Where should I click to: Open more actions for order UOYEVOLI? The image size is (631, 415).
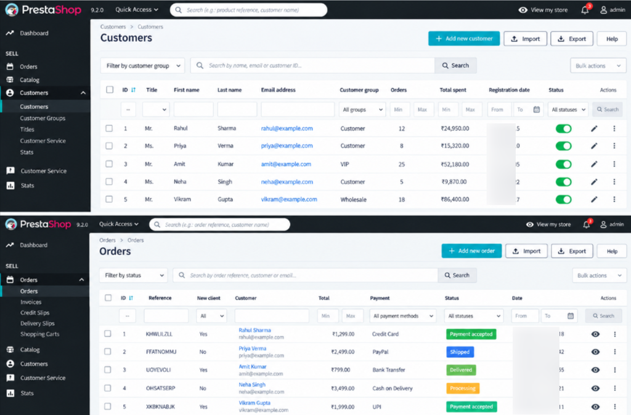point(614,370)
